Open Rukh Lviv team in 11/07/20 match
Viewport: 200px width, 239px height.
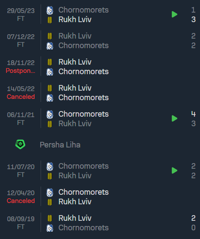point(75,176)
